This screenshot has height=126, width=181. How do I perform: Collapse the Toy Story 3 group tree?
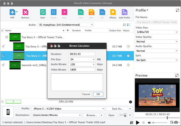[x=7, y=37]
